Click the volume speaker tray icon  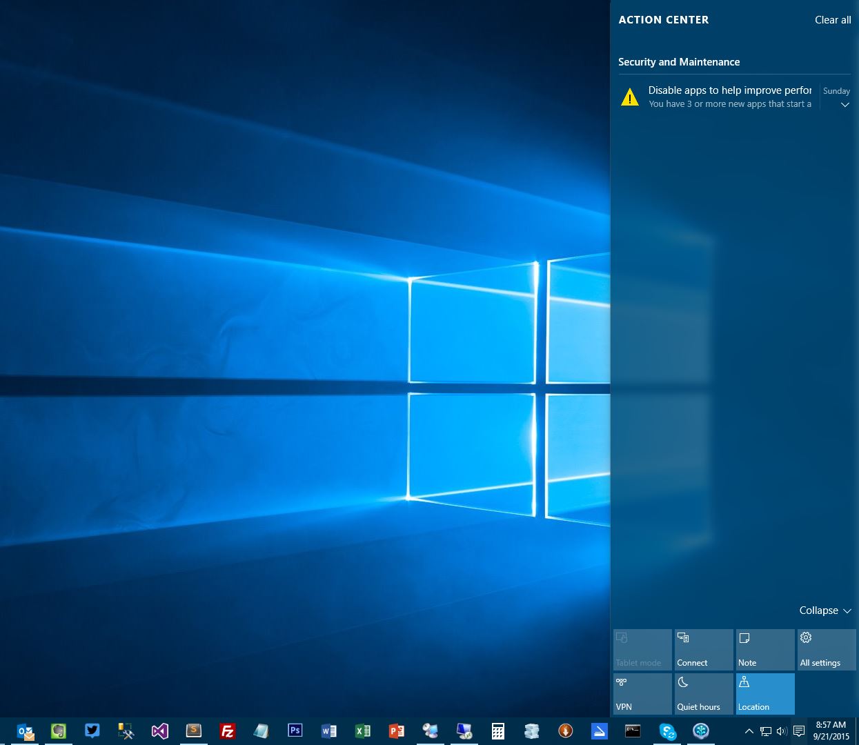pos(782,731)
